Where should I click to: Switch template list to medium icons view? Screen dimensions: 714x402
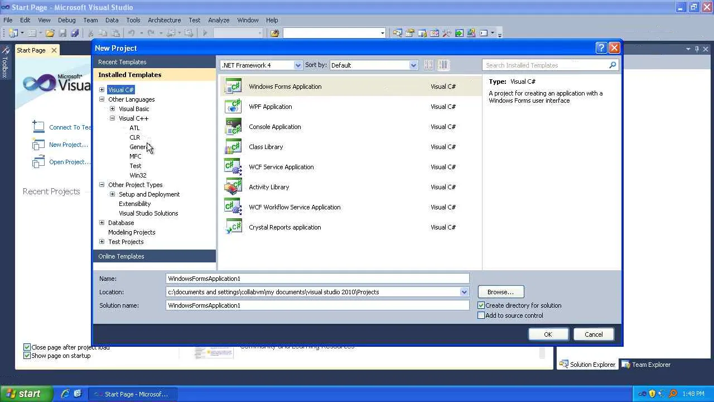coord(443,65)
